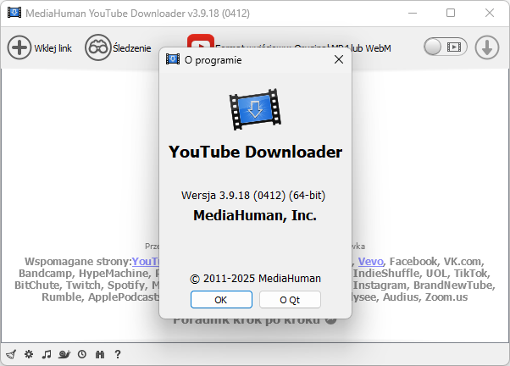Screen dimensions: 510x366
Task: Click the 'Wspomagane strony:' label
Action: [78, 261]
